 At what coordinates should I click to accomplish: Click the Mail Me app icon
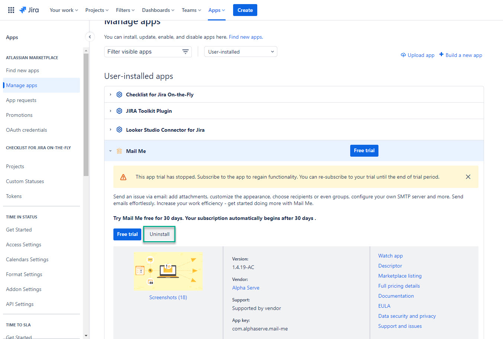[x=119, y=151]
